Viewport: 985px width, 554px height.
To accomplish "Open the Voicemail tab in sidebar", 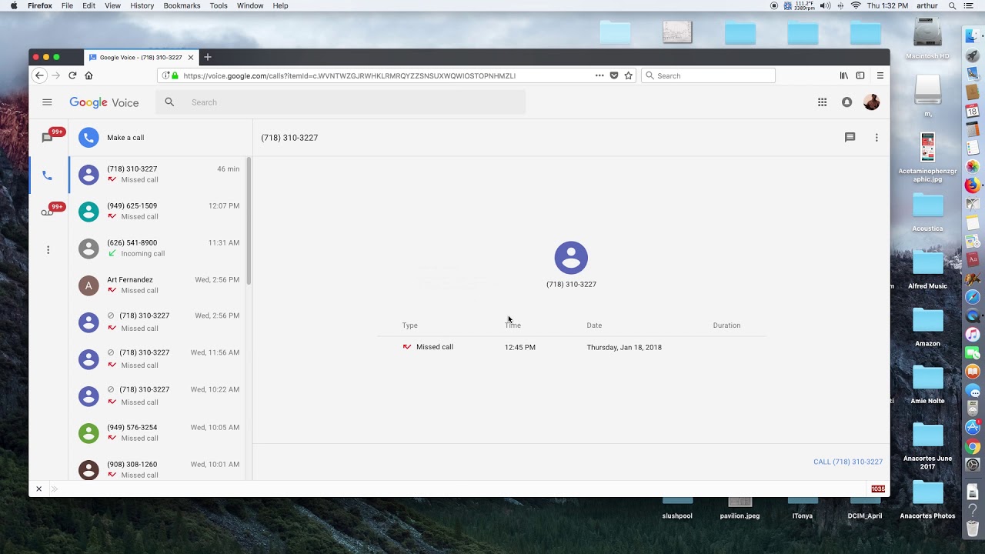I will 48,212.
